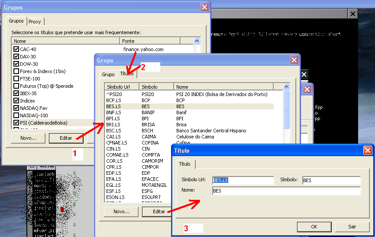
Task: Click Editar button in Grupo dialog
Action: tap(159, 211)
